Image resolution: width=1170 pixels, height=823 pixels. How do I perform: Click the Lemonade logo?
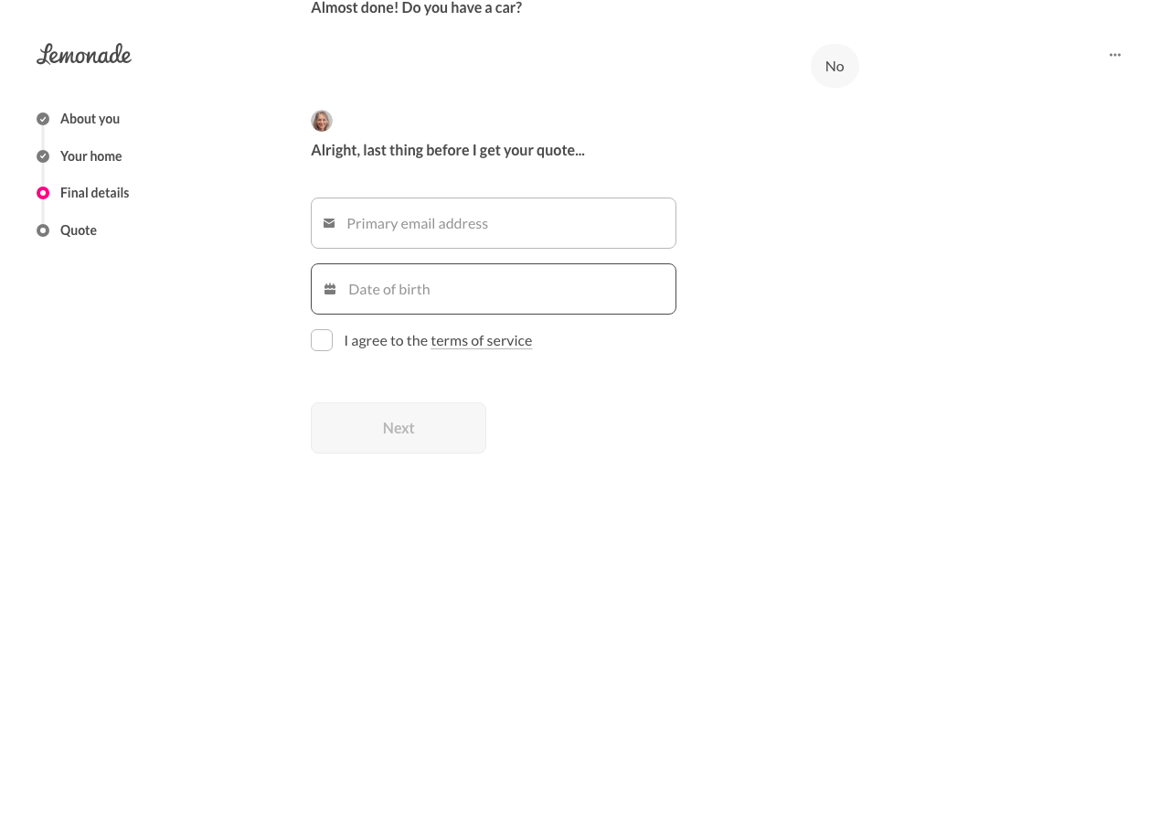coord(83,54)
